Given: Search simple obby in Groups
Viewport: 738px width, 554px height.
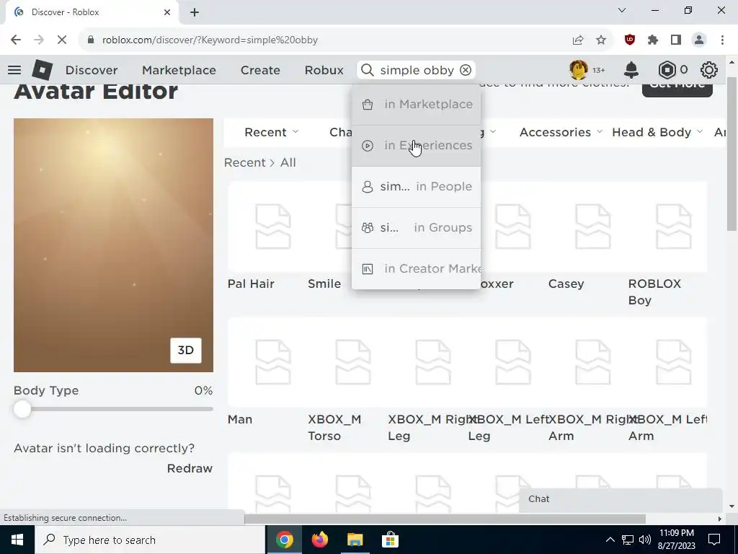Looking at the screenshot, I should click(416, 227).
